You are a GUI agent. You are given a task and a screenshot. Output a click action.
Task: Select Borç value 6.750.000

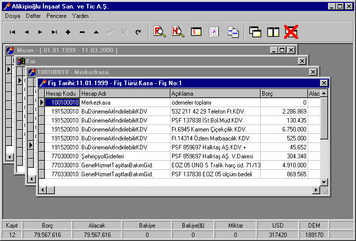click(x=284, y=129)
